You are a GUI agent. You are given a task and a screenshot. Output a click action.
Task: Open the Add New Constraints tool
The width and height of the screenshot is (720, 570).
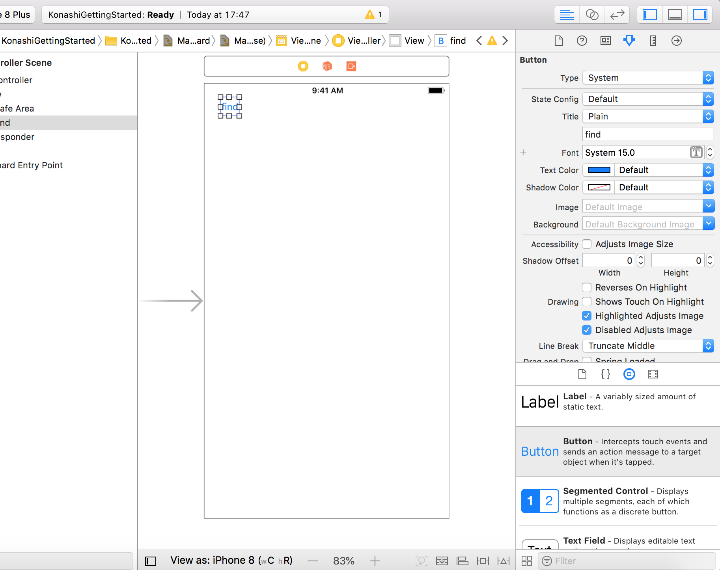click(x=483, y=561)
